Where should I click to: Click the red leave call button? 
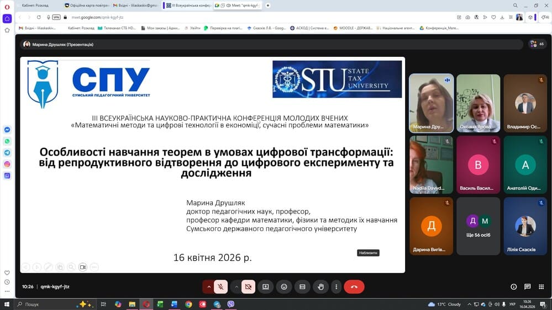tap(354, 287)
